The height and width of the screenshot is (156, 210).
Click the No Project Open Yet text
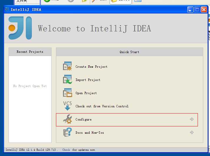click(x=30, y=86)
